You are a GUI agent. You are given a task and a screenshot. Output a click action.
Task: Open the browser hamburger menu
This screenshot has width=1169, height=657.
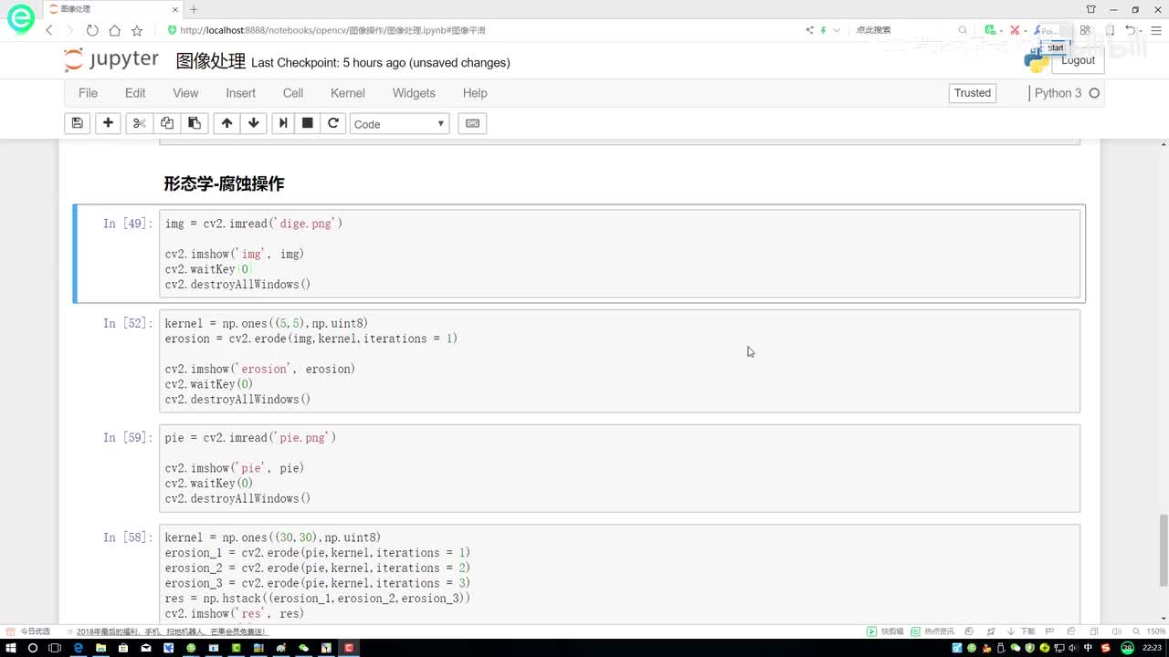pyautogui.click(x=1155, y=30)
